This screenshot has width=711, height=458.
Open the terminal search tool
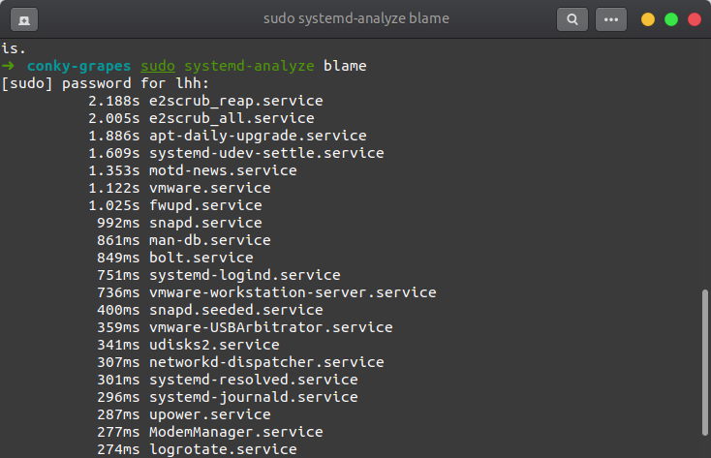pyautogui.click(x=572, y=19)
